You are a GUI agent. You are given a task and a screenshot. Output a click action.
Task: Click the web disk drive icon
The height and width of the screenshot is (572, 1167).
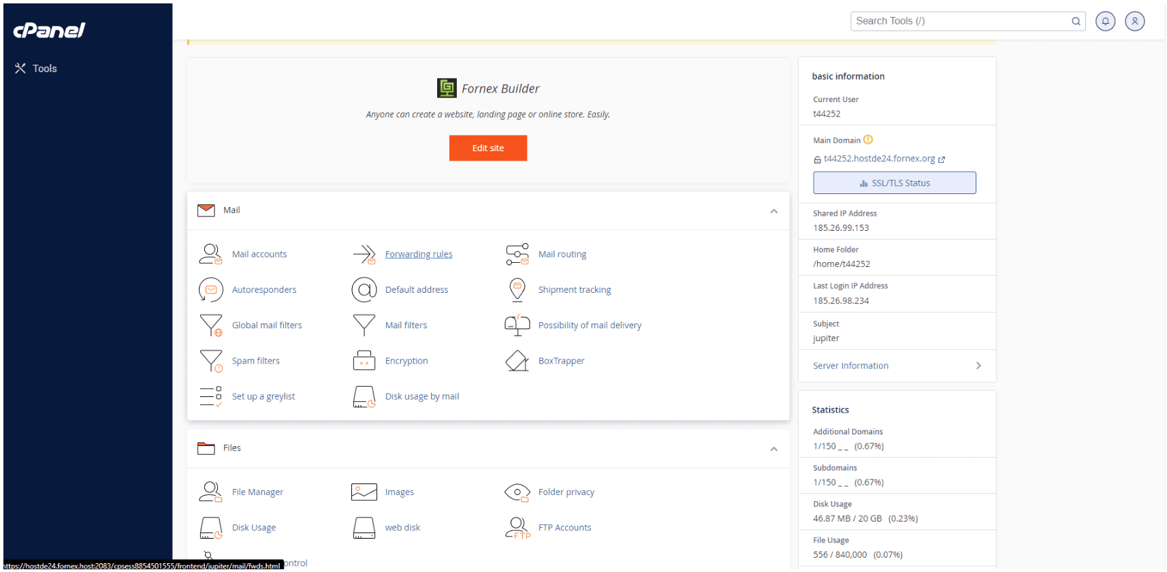(364, 528)
